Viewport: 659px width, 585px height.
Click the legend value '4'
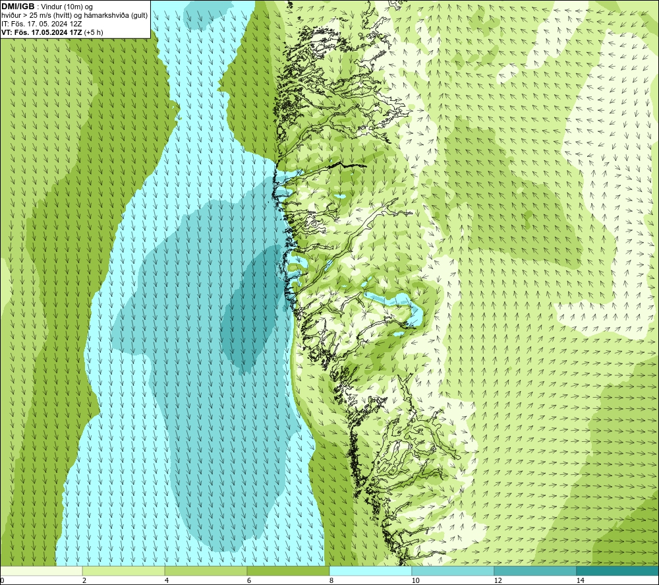click(x=167, y=580)
